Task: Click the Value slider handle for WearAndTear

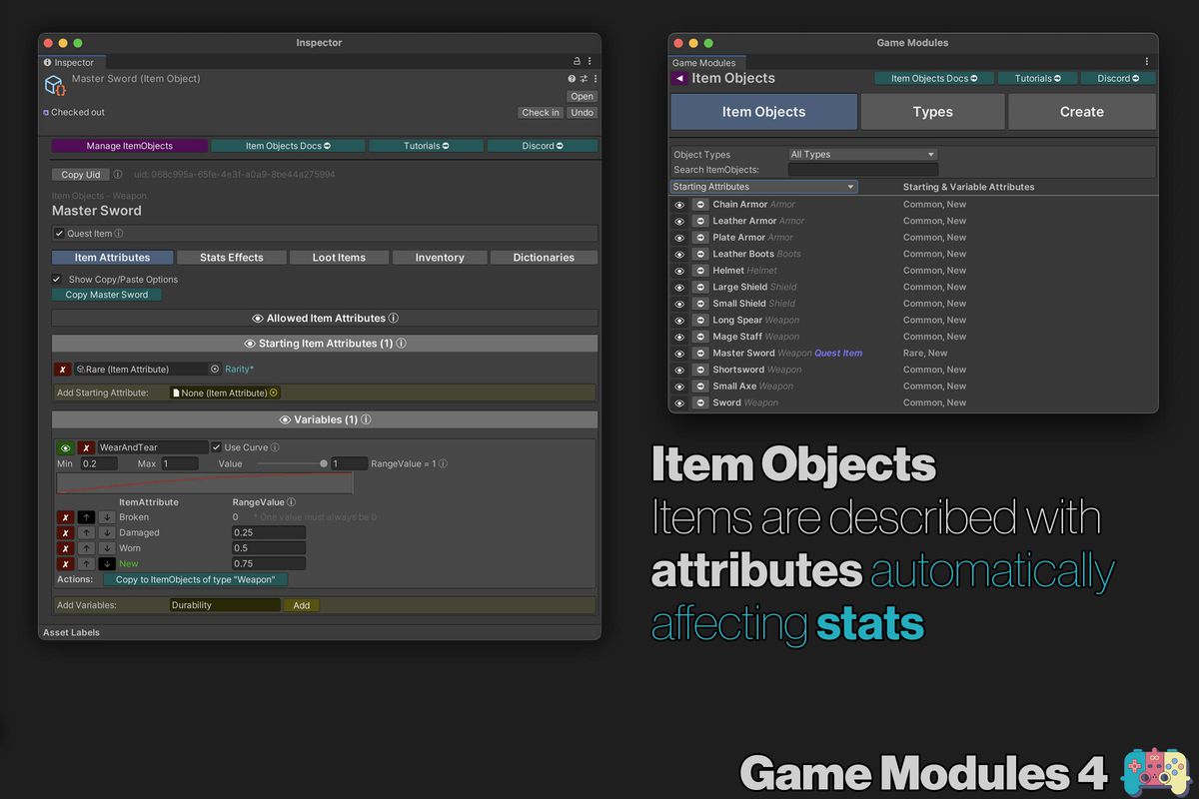Action: click(324, 463)
